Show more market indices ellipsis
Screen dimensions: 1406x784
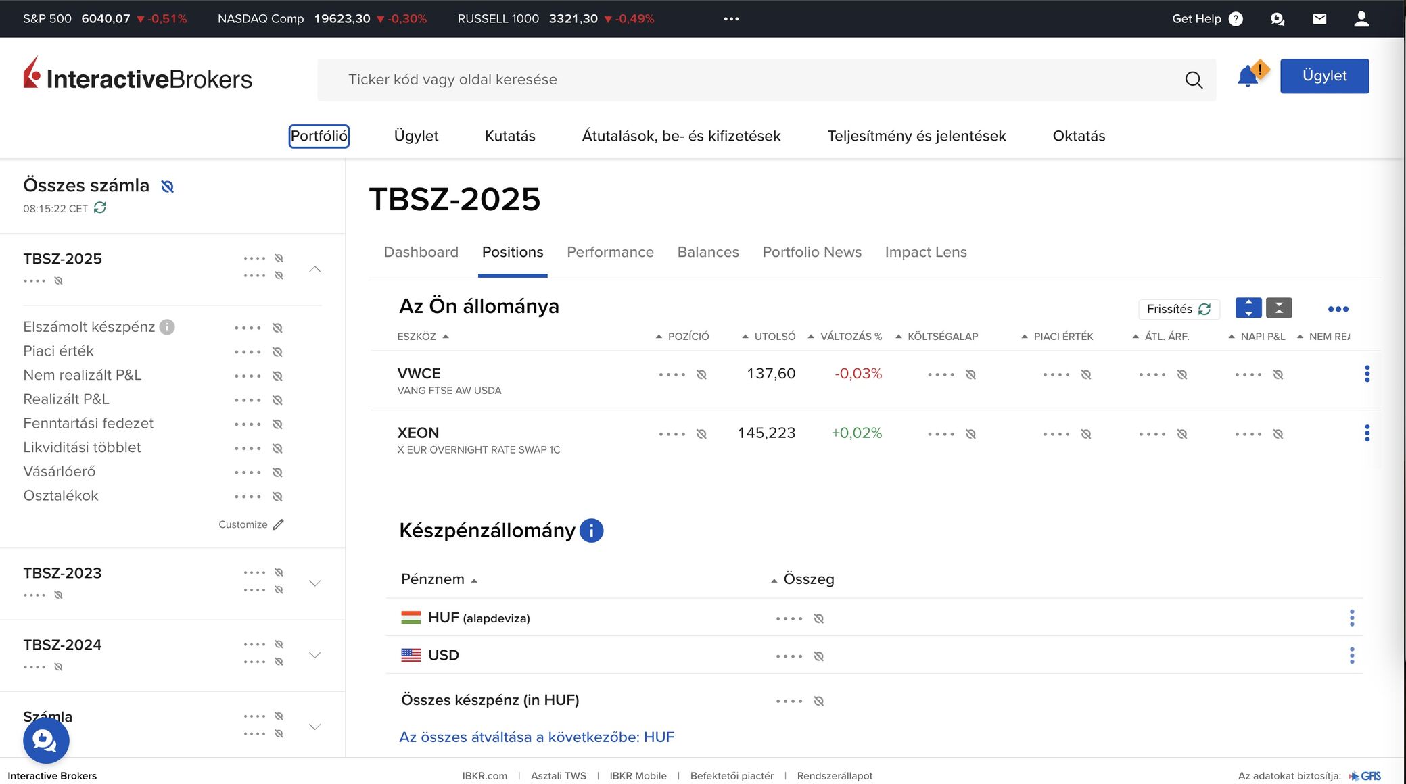tap(731, 19)
